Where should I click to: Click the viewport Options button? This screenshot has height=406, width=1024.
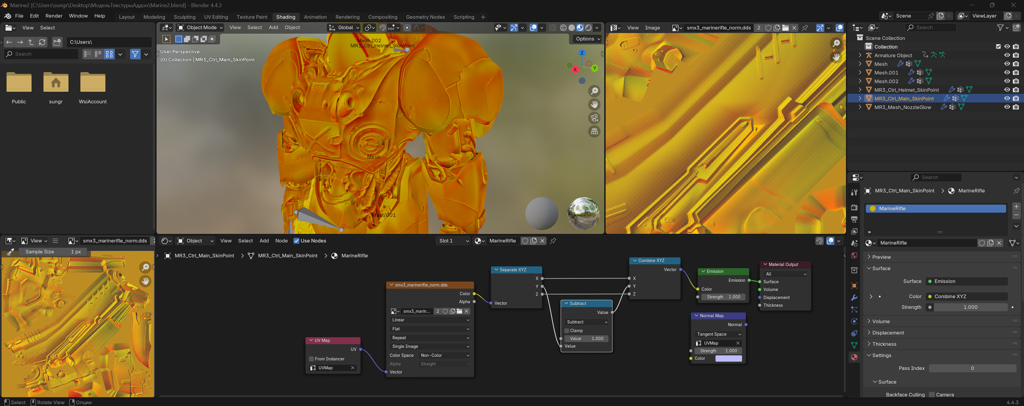[587, 38]
